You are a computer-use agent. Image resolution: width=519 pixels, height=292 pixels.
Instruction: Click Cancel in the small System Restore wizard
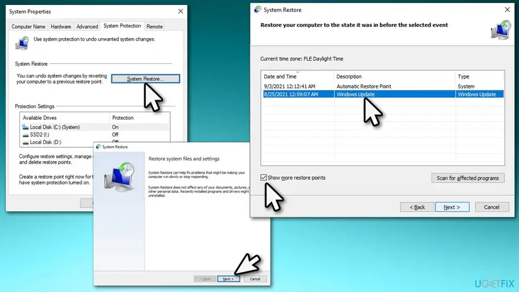[255, 279]
